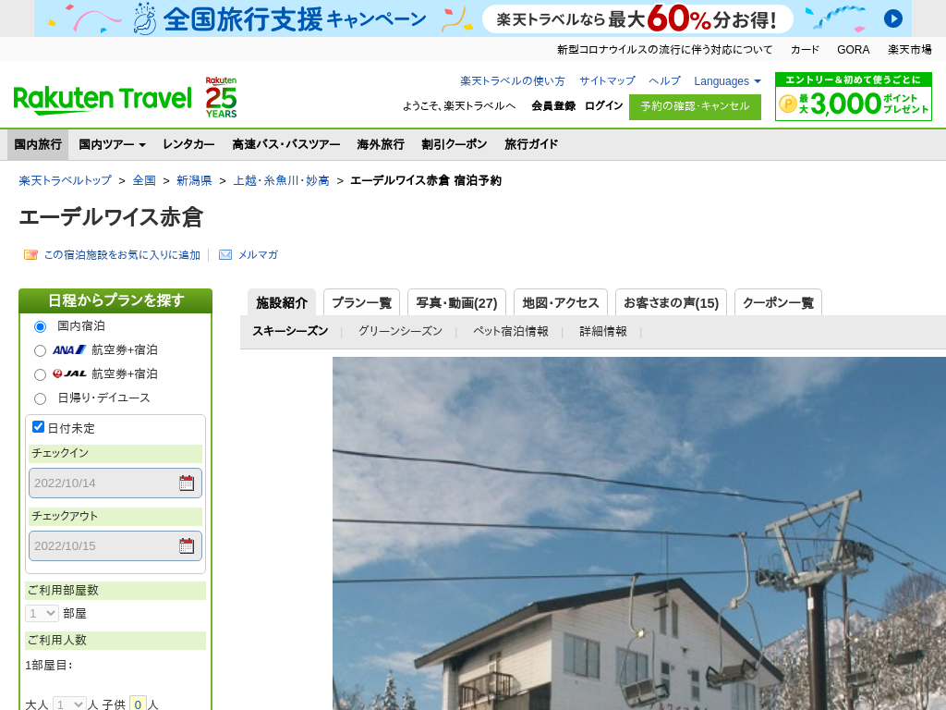Select the 国内宿泊 radio button

point(40,326)
